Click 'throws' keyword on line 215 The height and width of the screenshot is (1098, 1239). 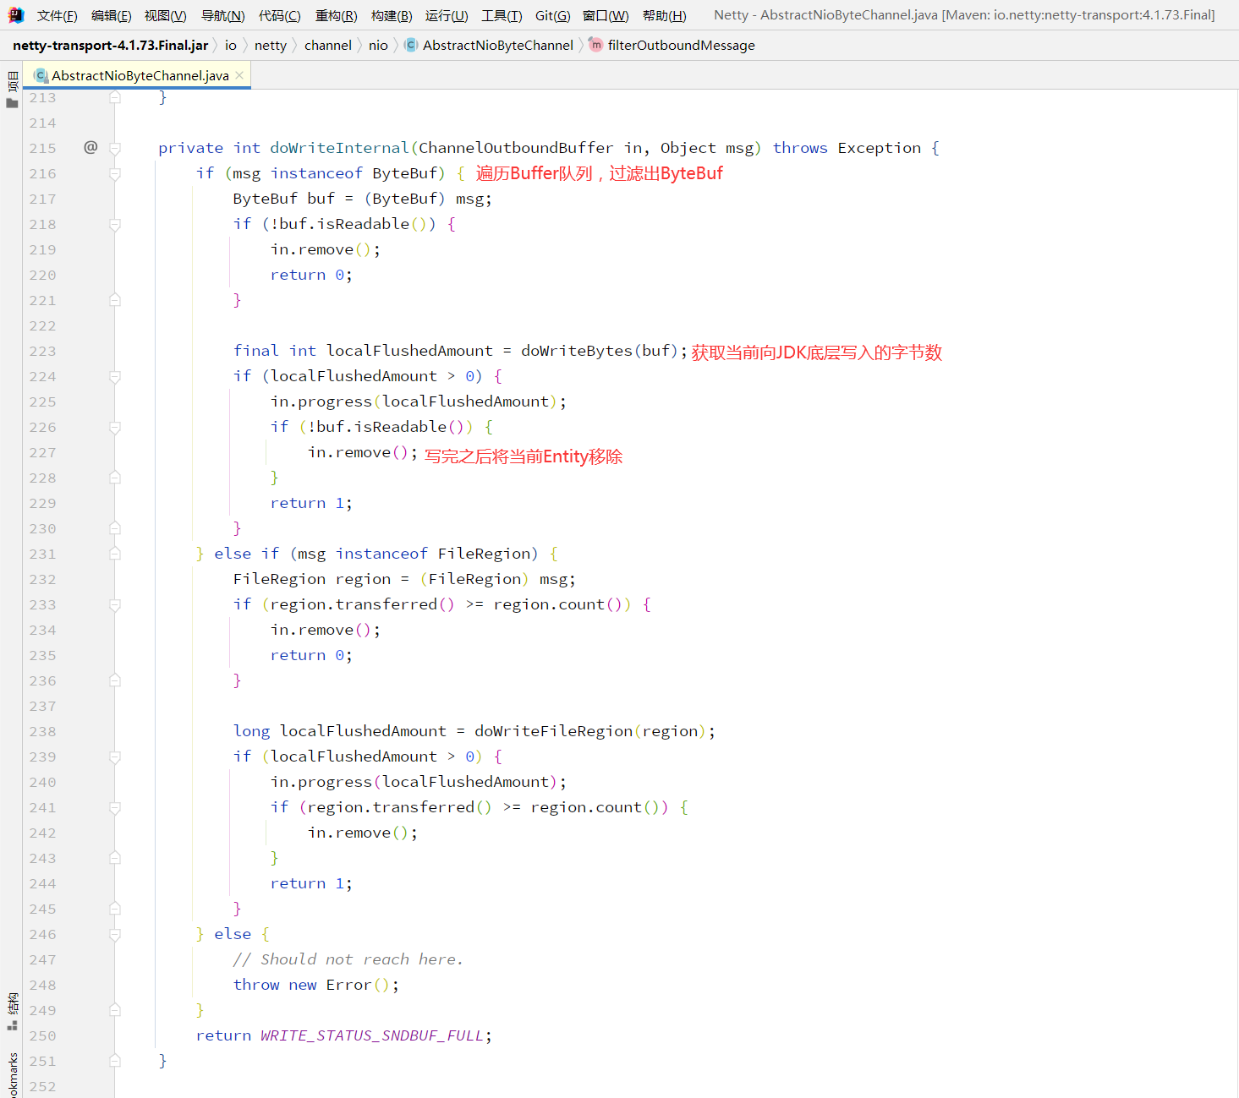[x=800, y=148]
